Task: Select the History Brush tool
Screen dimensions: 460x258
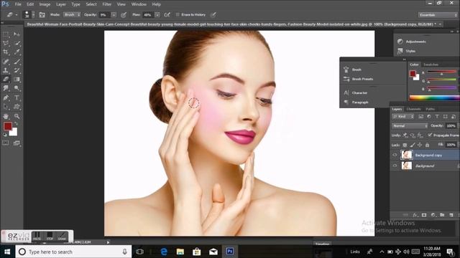Action: (17, 70)
